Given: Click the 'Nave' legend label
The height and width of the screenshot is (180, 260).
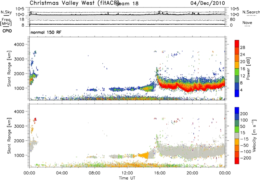Looking at the screenshot, I should 247,23.
